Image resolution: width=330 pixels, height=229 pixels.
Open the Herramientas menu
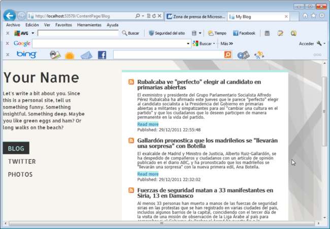[x=89, y=25]
